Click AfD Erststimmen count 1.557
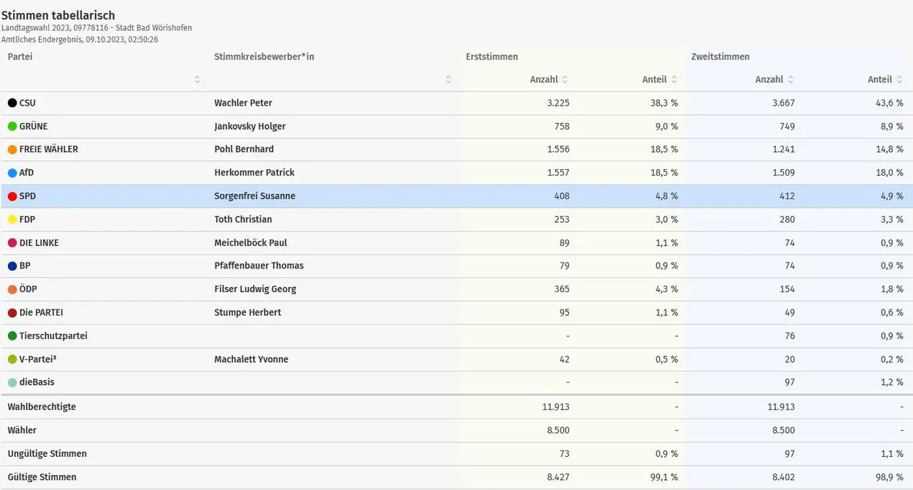 pyautogui.click(x=558, y=173)
